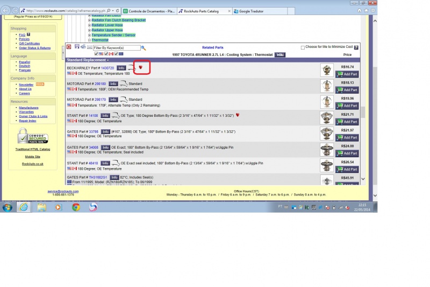430x287 pixels.
Task: Close the RockAuto Parts Catalog tab
Action: coord(230,11)
